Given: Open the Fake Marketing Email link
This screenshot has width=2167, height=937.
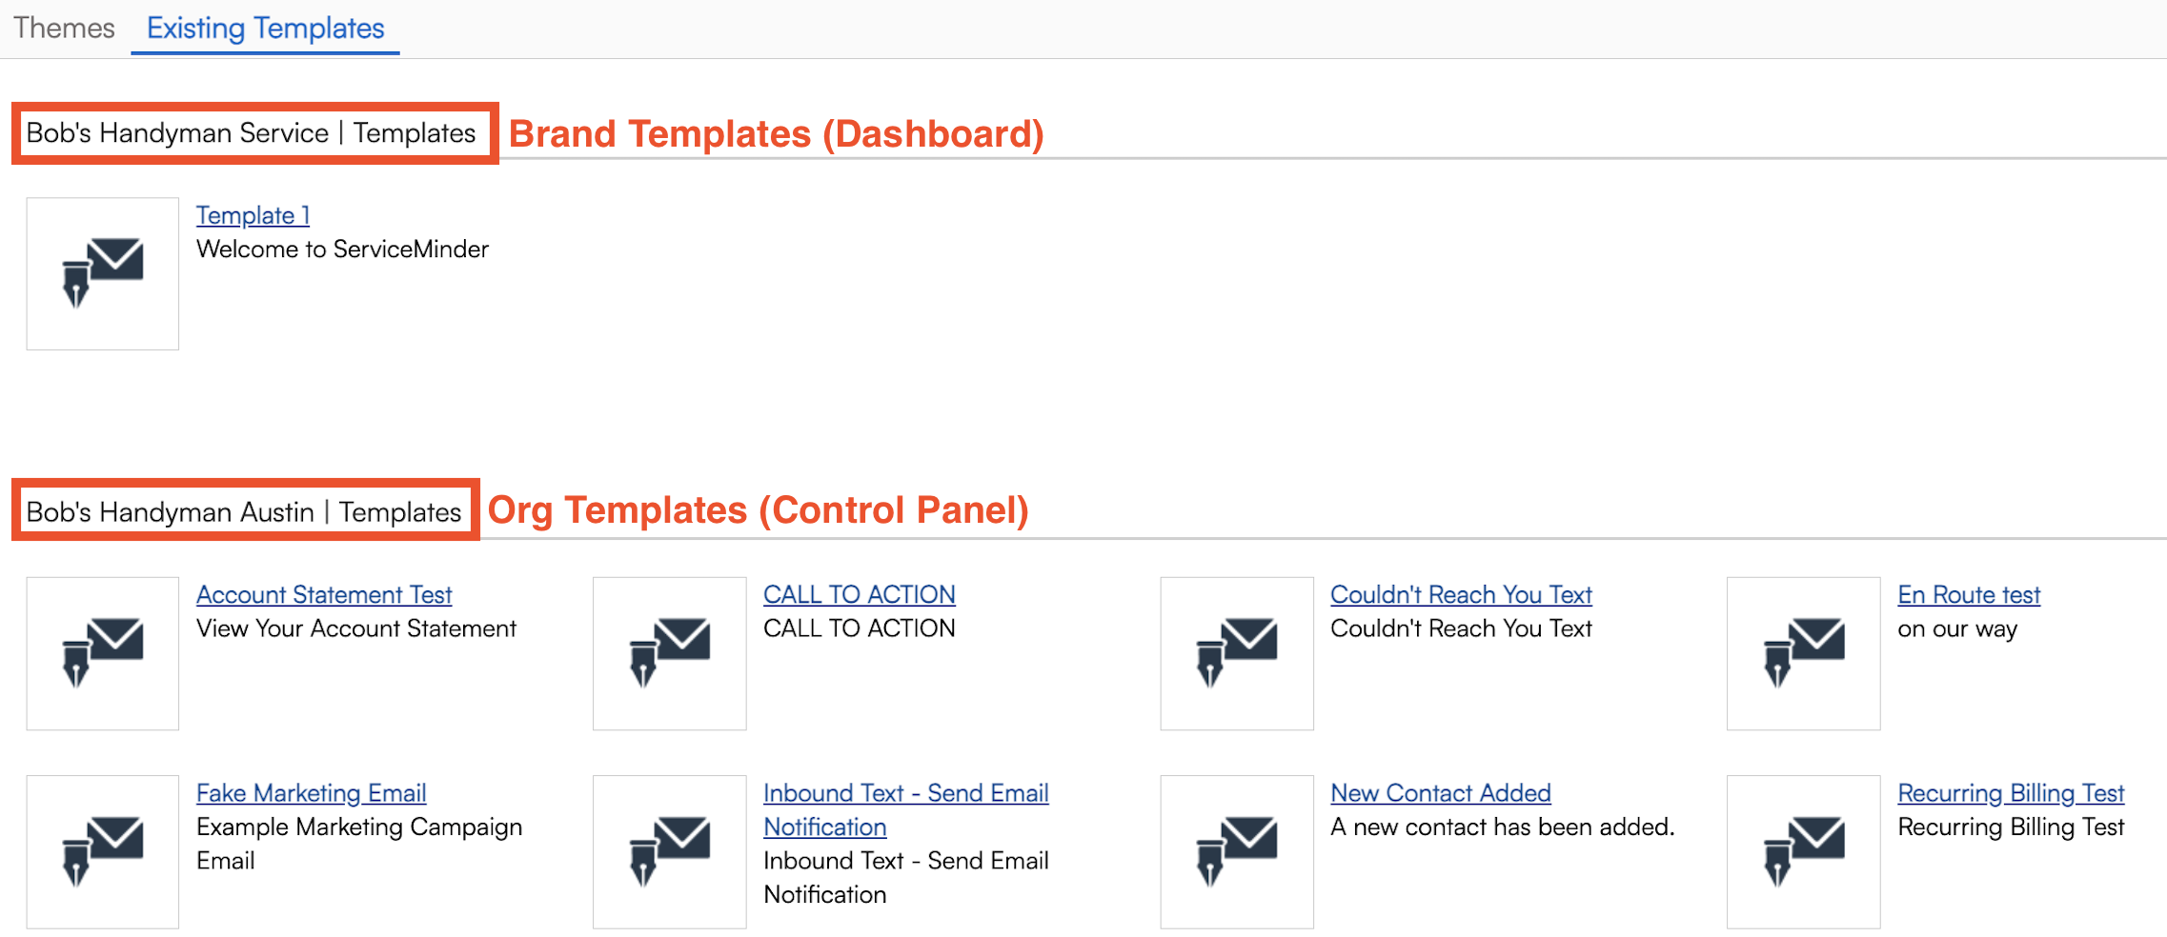Looking at the screenshot, I should pos(311,793).
